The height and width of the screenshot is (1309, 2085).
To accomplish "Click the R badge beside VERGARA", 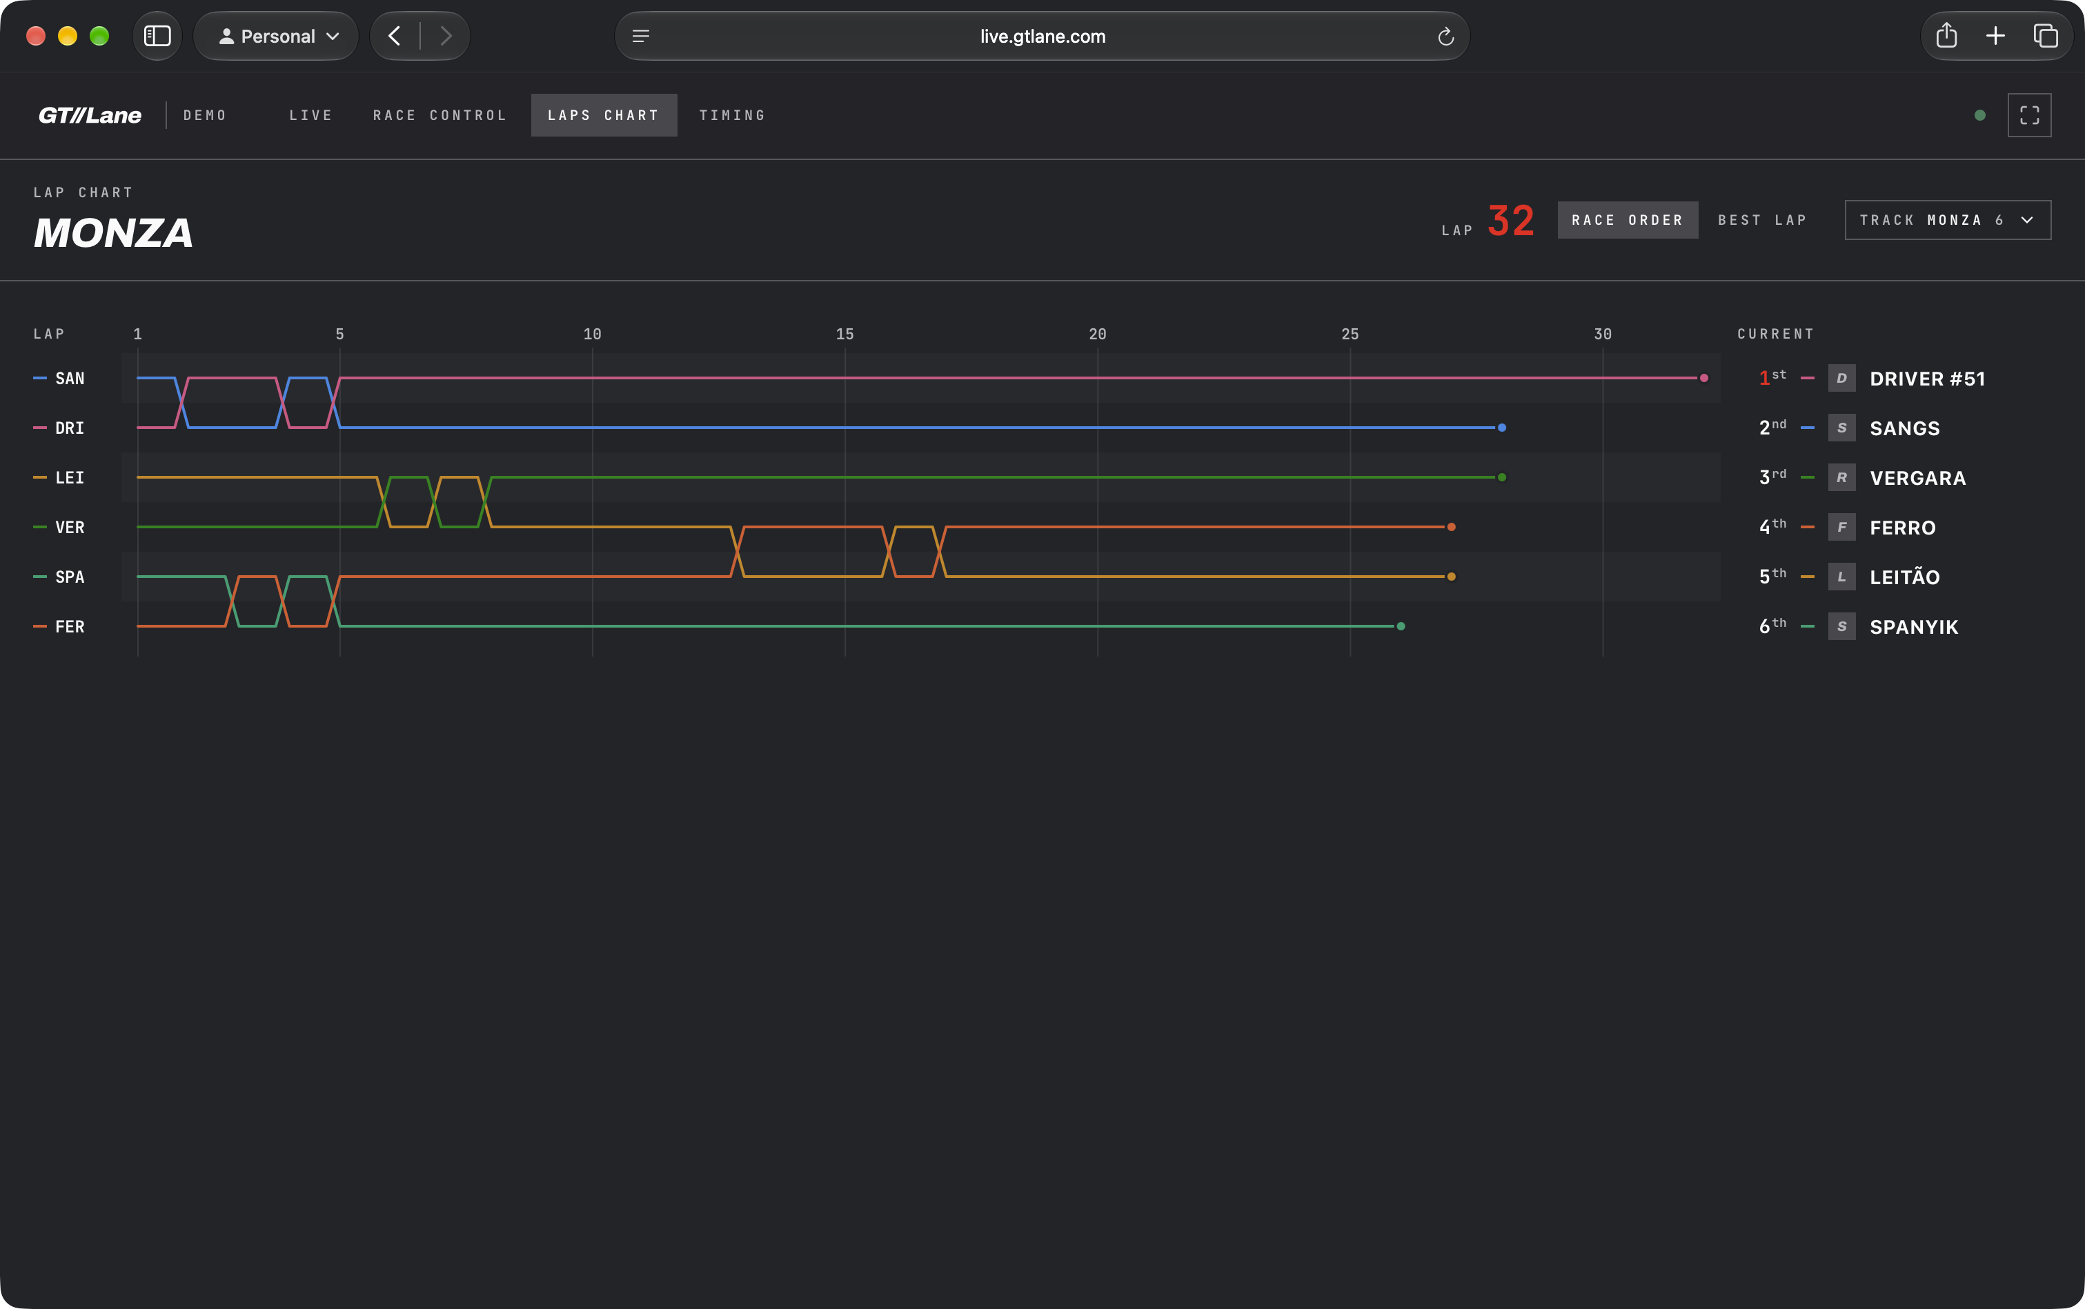I will 1841,478.
